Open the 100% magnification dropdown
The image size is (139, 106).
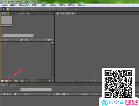coord(64,80)
